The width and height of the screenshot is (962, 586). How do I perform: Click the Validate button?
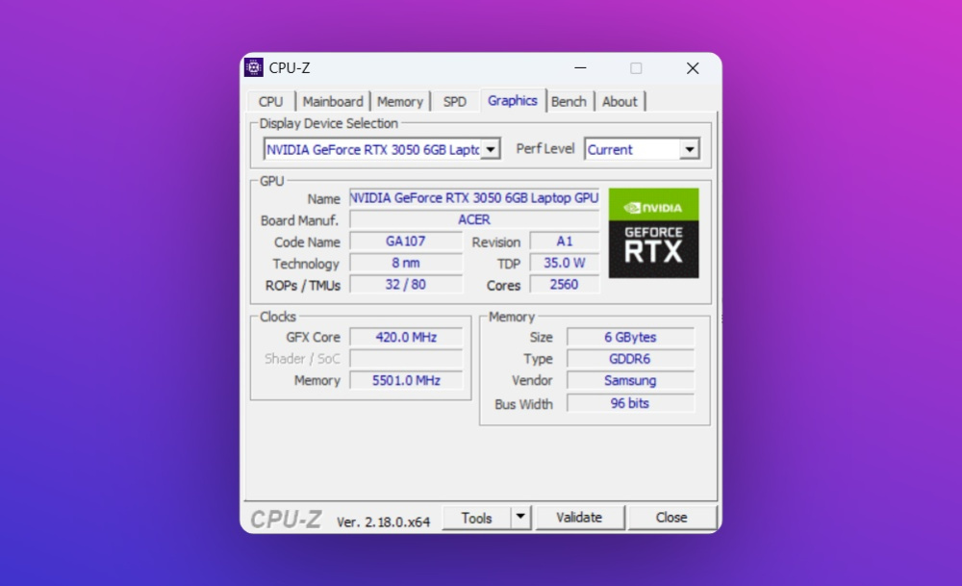coord(579,518)
